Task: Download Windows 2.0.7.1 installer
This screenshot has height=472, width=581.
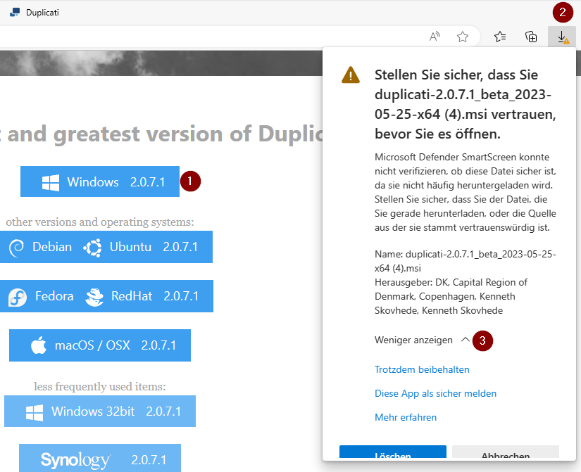Action: 100,181
